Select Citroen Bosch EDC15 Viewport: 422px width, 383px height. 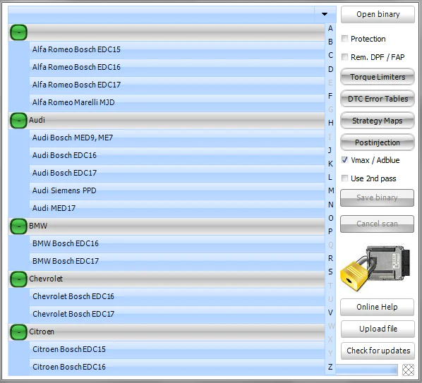pyautogui.click(x=177, y=349)
